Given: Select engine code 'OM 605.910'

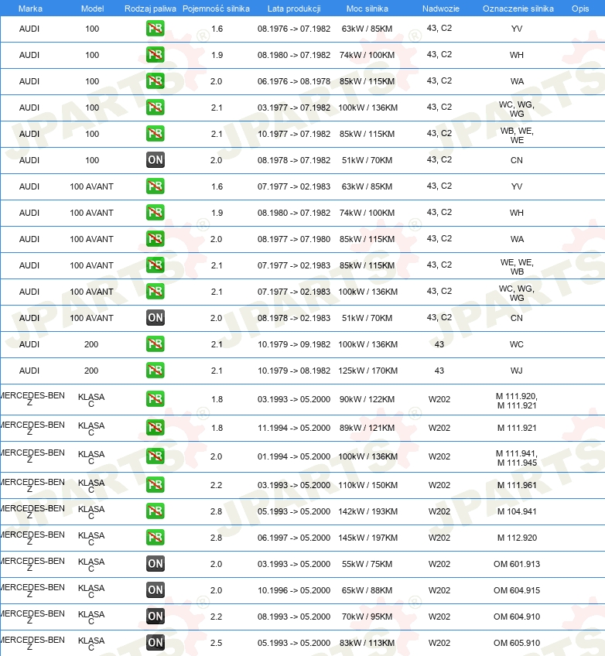Looking at the screenshot, I should click(x=517, y=643).
